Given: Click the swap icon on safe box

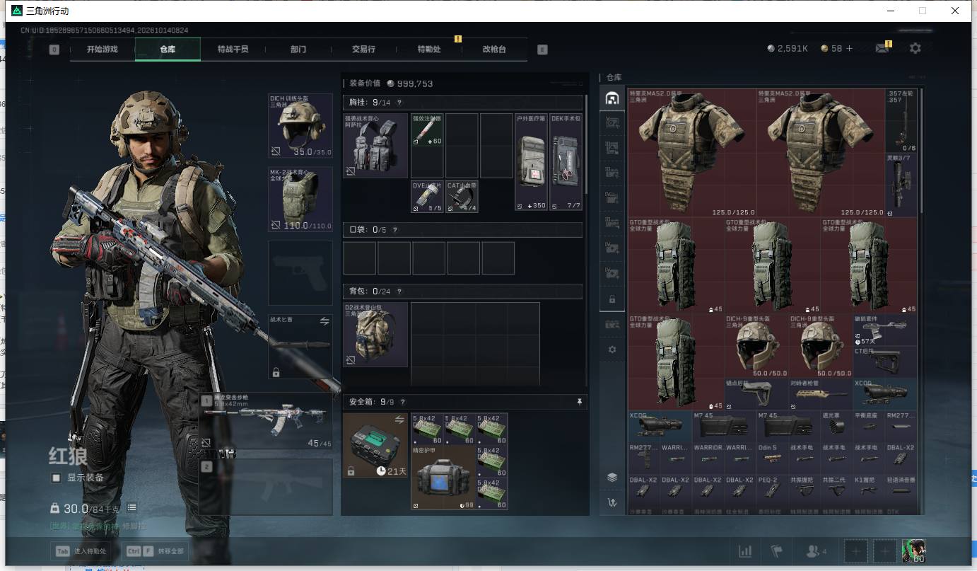Looking at the screenshot, I should (x=399, y=420).
